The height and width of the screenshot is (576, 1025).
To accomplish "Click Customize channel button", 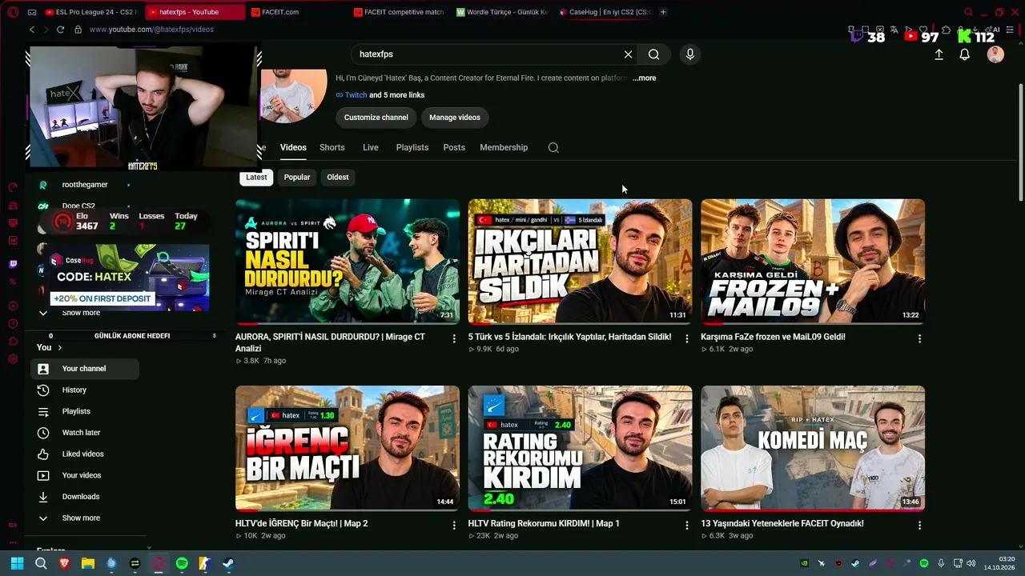I will click(x=376, y=118).
